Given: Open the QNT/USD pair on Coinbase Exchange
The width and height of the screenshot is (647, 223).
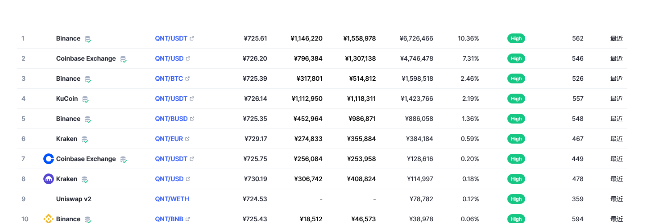Looking at the screenshot, I should [x=170, y=58].
